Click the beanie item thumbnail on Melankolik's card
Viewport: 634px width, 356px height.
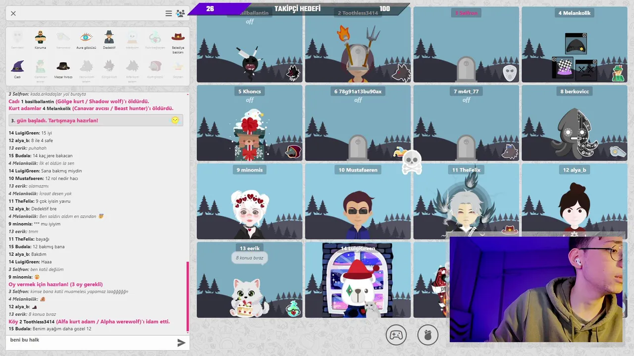pyautogui.click(x=576, y=44)
